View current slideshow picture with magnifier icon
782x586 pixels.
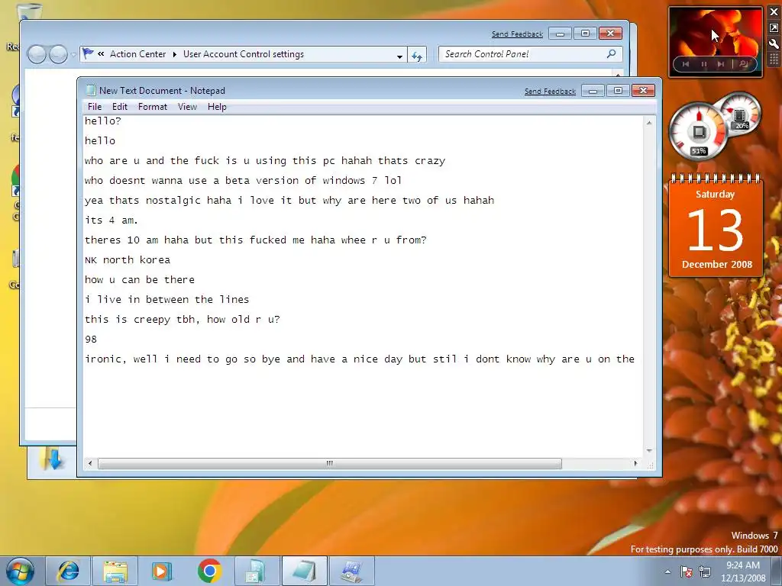743,64
